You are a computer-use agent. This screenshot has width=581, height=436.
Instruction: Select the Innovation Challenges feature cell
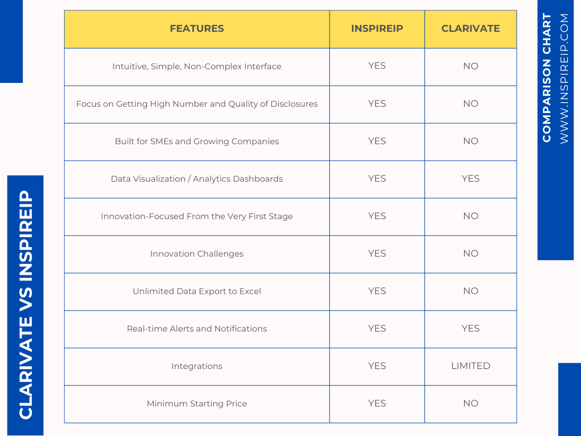click(196, 254)
